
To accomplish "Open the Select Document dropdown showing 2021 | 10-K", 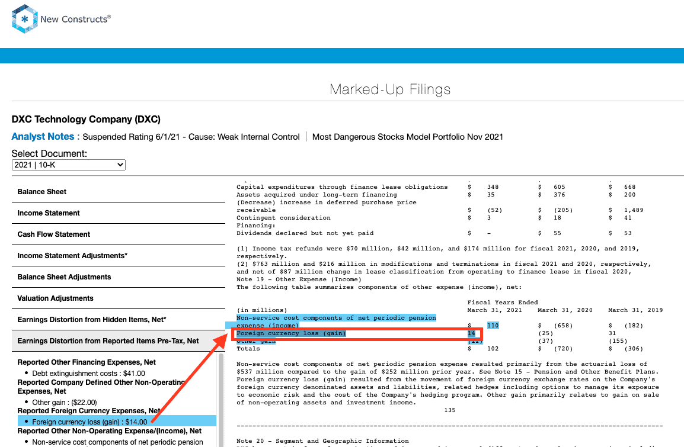I will 69,165.
